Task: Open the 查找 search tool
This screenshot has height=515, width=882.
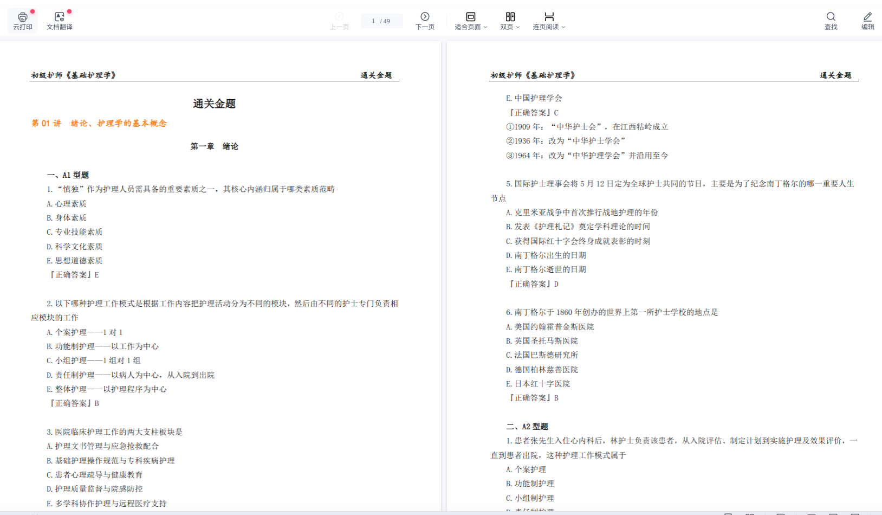Action: coord(831,21)
